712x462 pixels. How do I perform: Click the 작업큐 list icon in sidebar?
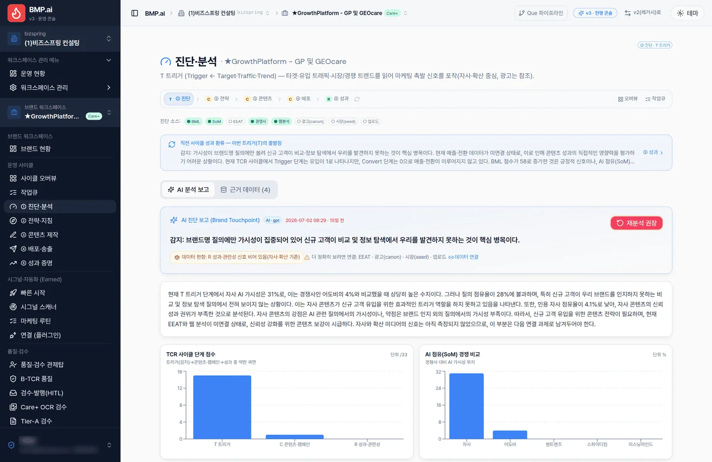click(13, 193)
